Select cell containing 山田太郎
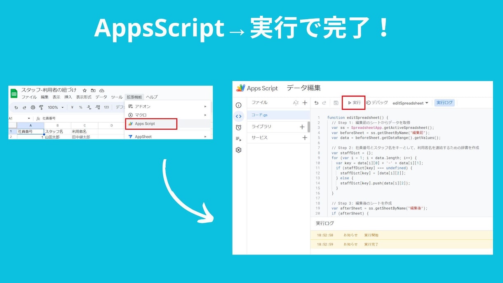This screenshot has height=283, width=503. pyautogui.click(x=58, y=137)
